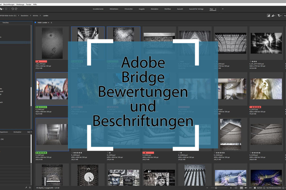Switch to the Filmstreifen workspace
The width and height of the screenshot is (286, 190).
[x=128, y=9]
